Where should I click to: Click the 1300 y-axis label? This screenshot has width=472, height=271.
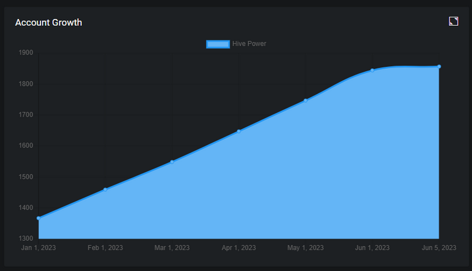[x=26, y=238]
